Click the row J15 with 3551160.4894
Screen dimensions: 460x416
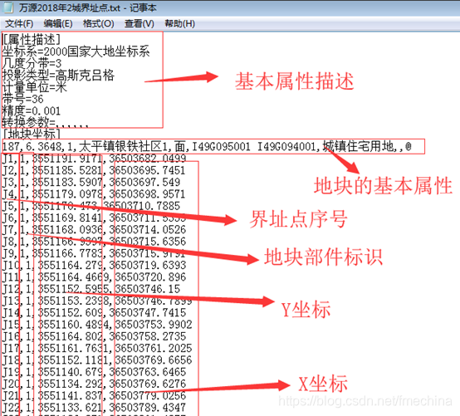point(97,325)
